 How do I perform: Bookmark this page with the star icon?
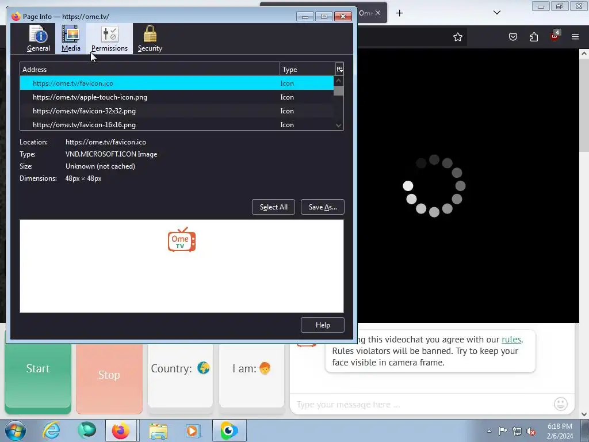coord(457,37)
